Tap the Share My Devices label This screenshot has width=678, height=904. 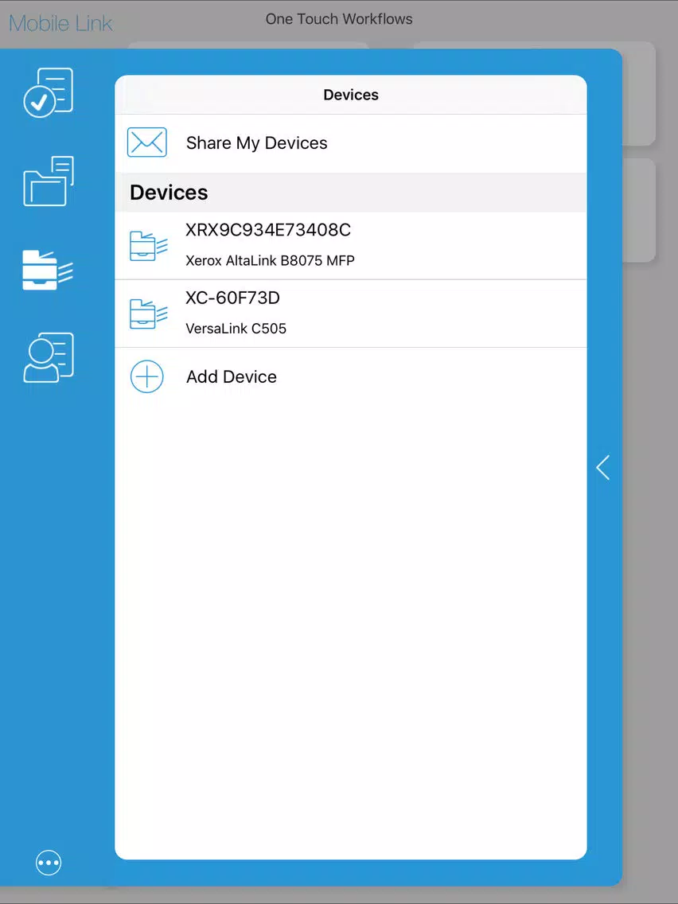(x=256, y=143)
